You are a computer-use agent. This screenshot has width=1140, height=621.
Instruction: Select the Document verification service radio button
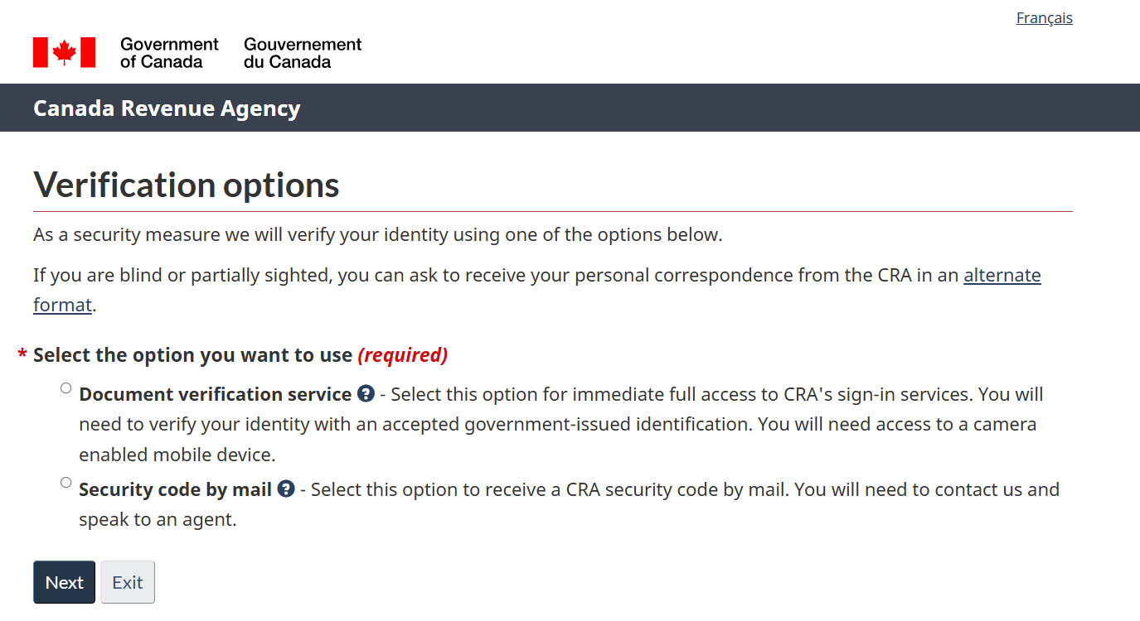66,388
